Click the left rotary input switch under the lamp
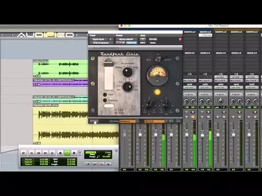Viewport: 262px width, 196px height. pyautogui.click(x=150, y=105)
